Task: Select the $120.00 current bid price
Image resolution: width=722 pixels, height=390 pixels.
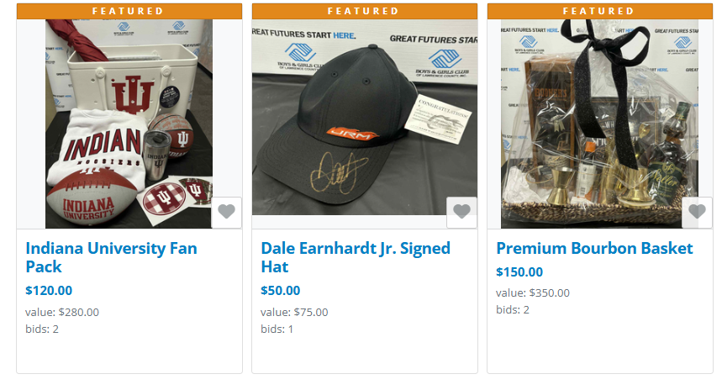Action: tap(49, 291)
